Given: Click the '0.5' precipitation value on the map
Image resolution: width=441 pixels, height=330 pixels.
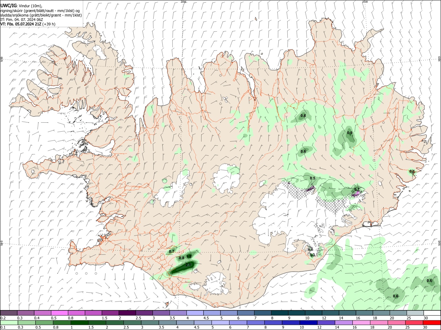Looking at the screenshot, I should [312, 178].
